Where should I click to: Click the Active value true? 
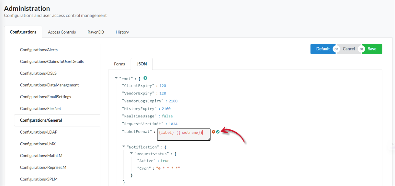click(x=165, y=161)
